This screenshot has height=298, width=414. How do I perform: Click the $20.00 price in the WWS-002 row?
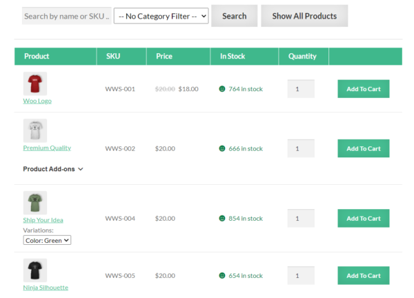pyautogui.click(x=165, y=148)
